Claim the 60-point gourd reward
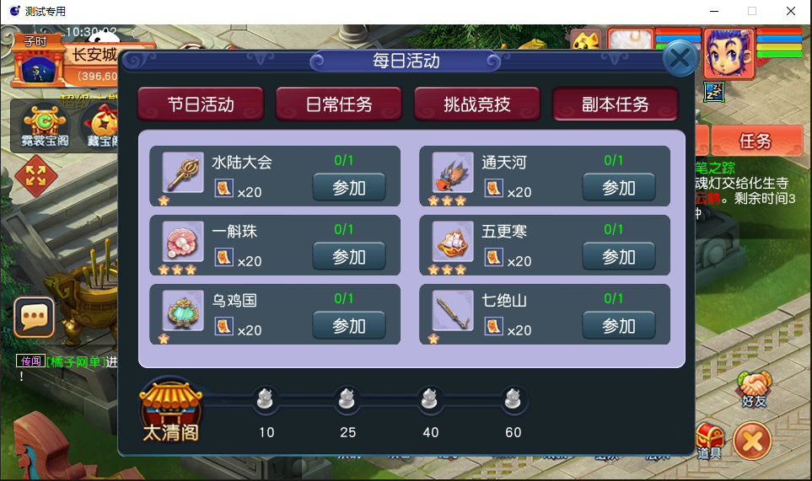Viewport: 812px width, 481px height. click(513, 399)
